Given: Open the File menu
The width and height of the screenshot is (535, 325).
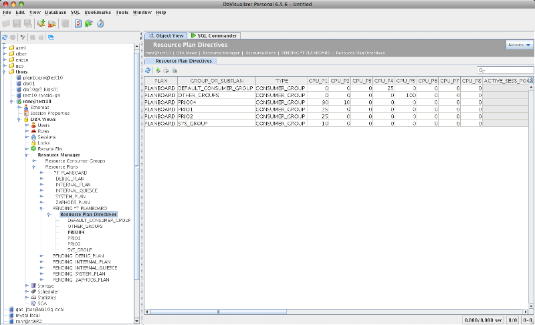Looking at the screenshot, I should point(7,12).
